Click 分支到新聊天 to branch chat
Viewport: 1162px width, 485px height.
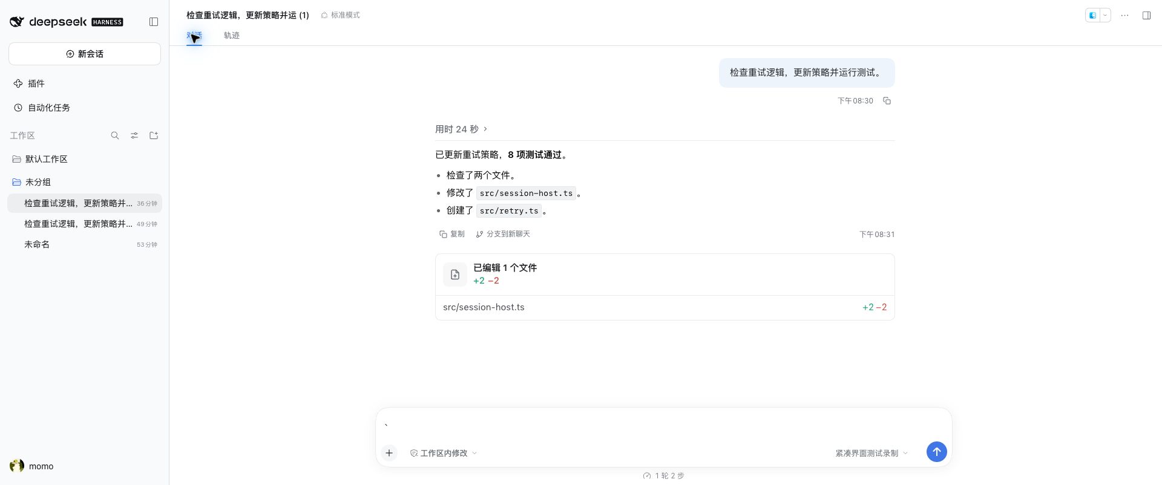point(503,234)
